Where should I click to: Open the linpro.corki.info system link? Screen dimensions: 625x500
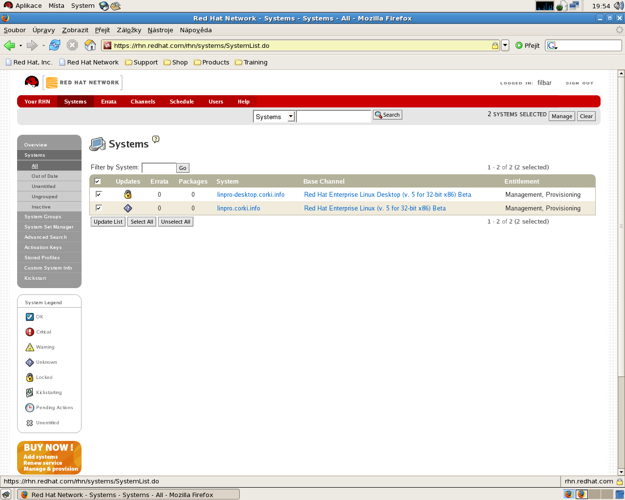click(238, 208)
